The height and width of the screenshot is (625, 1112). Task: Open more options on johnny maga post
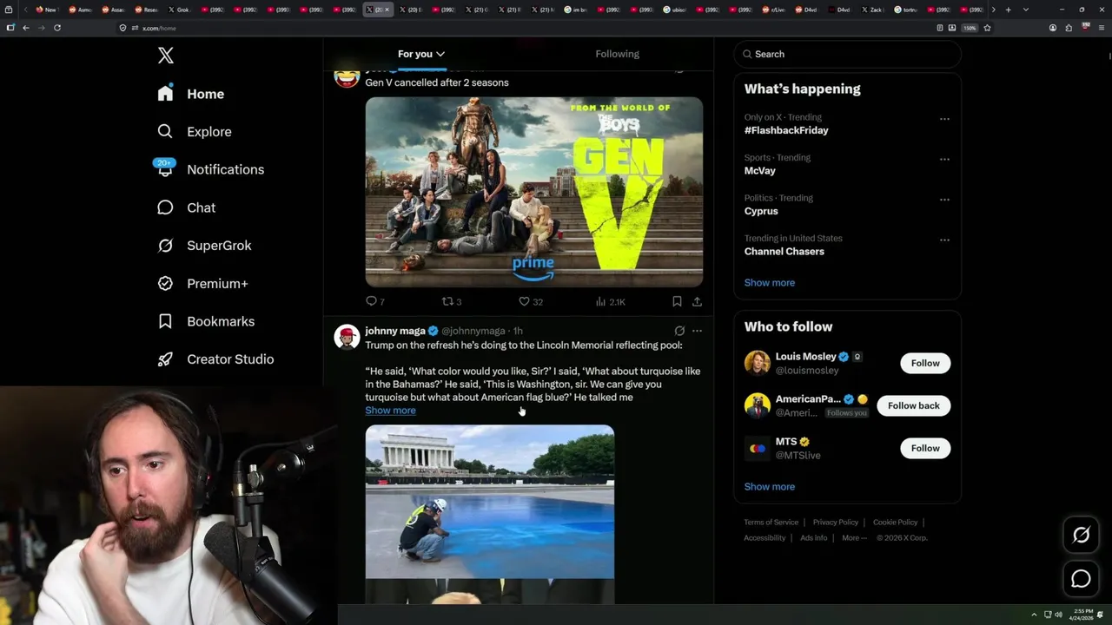tap(697, 331)
